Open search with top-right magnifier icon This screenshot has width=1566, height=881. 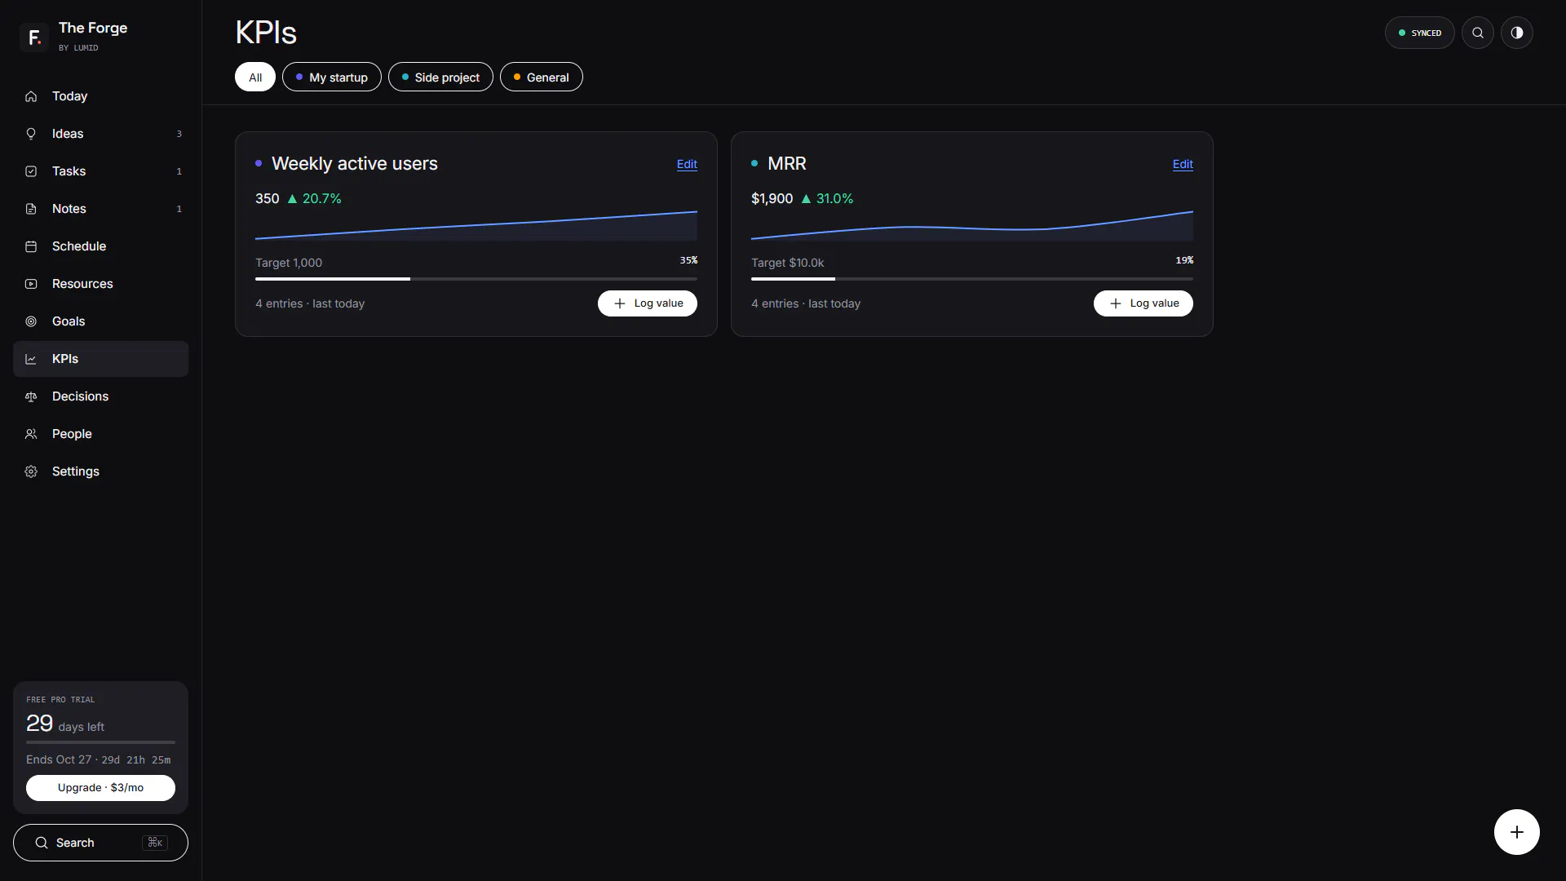pyautogui.click(x=1477, y=33)
